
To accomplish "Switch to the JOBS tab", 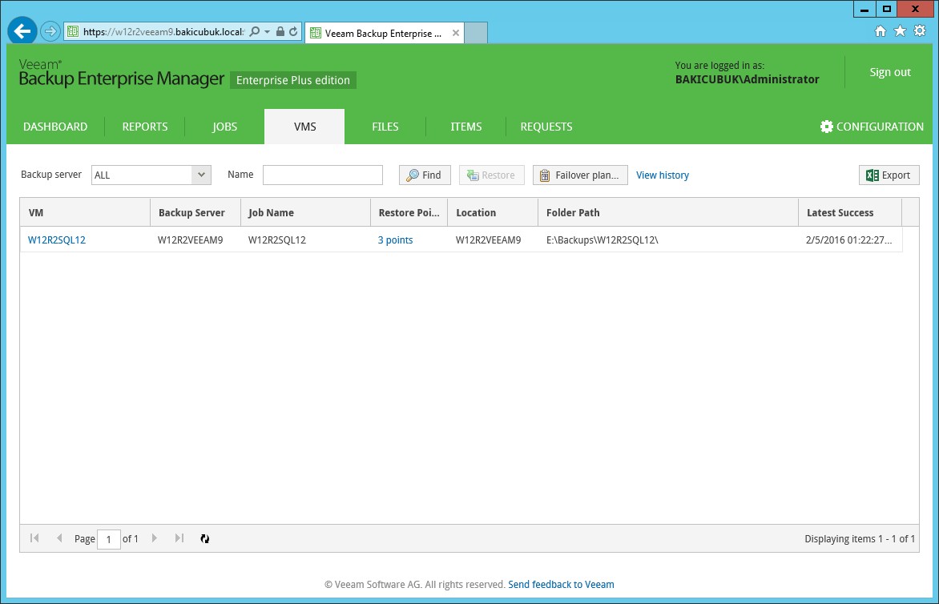I will [x=224, y=127].
